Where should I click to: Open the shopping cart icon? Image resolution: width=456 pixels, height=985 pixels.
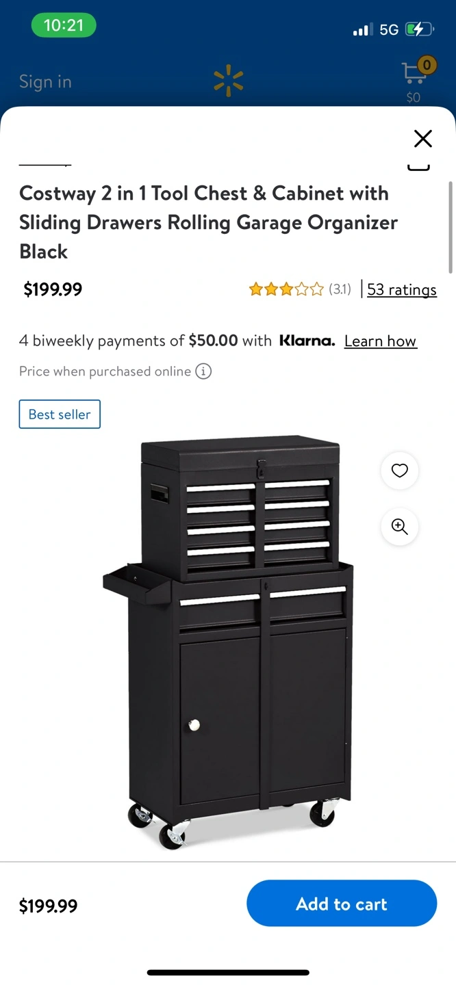(x=414, y=74)
